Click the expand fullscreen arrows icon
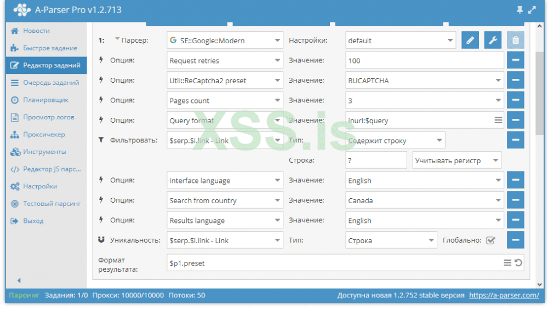548x316 pixels. point(532,10)
